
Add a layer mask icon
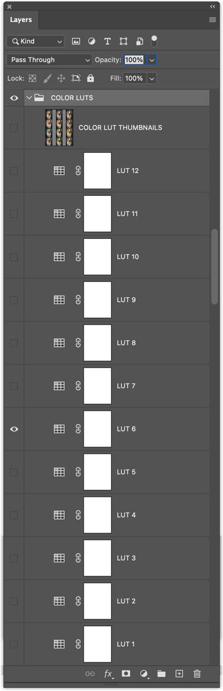[x=126, y=674]
